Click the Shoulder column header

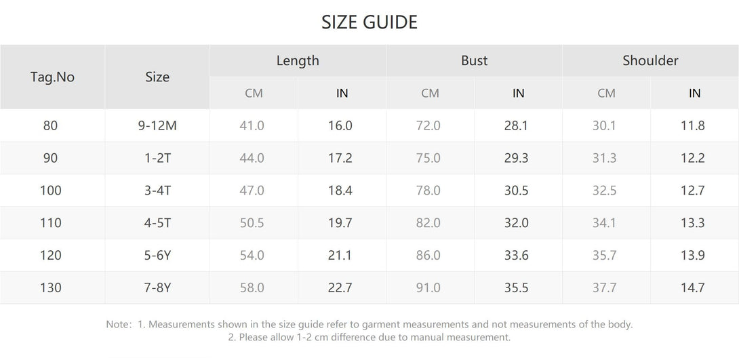[x=650, y=60]
